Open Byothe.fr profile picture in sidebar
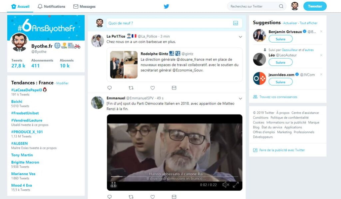Image resolution: width=341 pixels, height=199 pixels. point(19,42)
